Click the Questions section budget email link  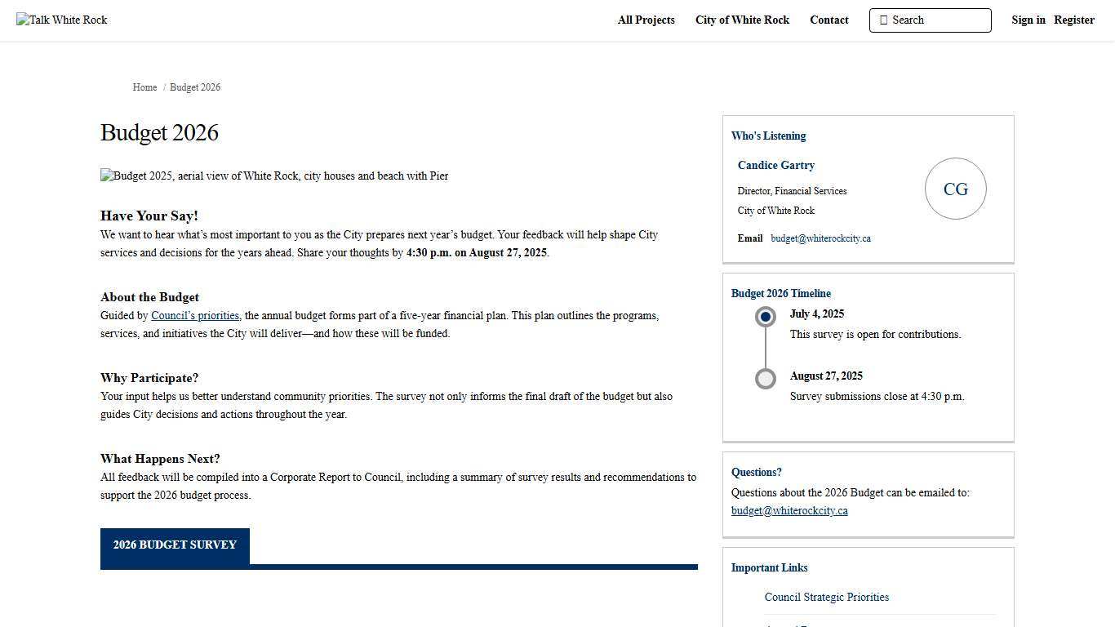(789, 511)
